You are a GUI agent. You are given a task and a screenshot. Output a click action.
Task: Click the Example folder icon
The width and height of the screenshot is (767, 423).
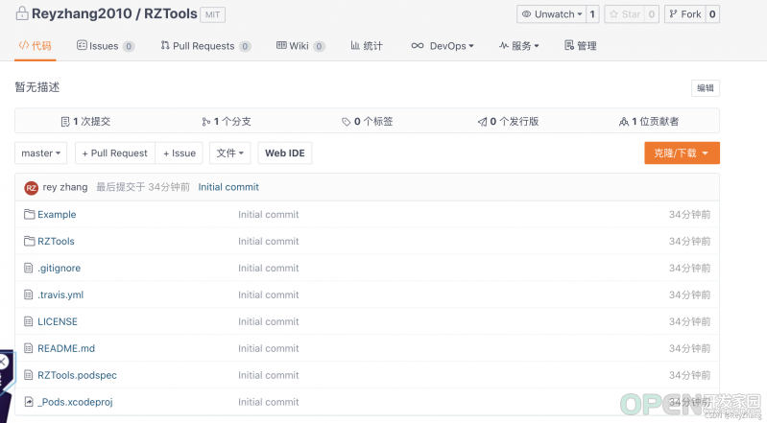(x=30, y=214)
